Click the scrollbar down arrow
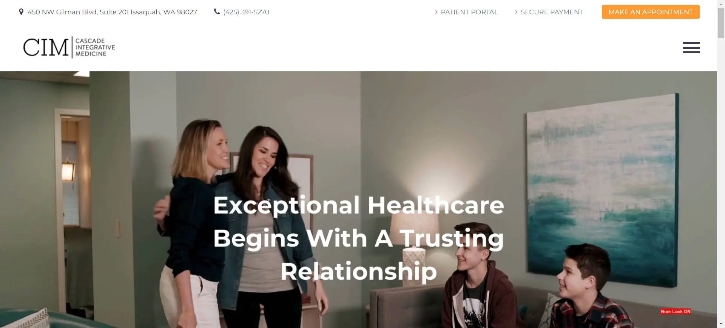 [x=721, y=324]
